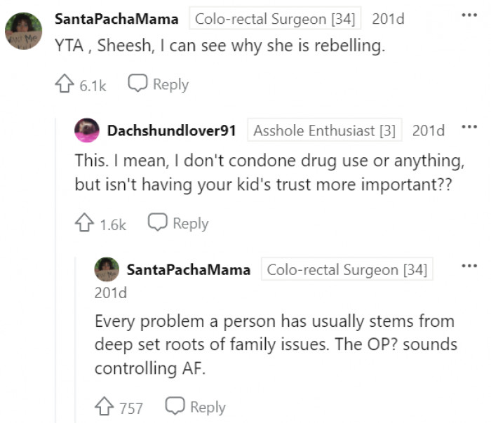Click the Asshole Enthusiast [3] flair
This screenshot has width=491, height=423.
324,130
